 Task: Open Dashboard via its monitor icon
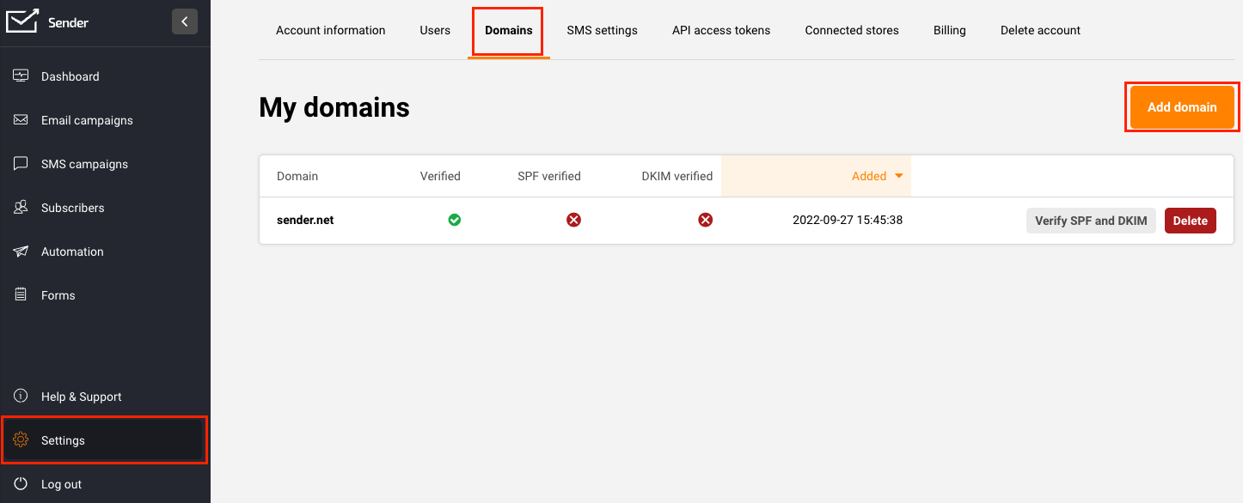[x=21, y=76]
